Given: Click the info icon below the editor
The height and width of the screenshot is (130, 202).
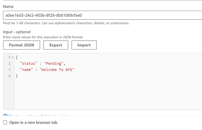Looking at the screenshot, I should click(x=5, y=115).
